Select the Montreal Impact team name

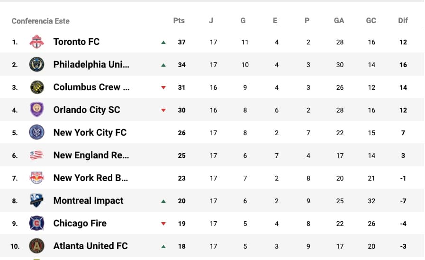(x=88, y=200)
